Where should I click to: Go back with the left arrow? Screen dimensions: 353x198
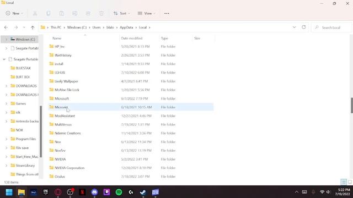[x=6, y=28]
